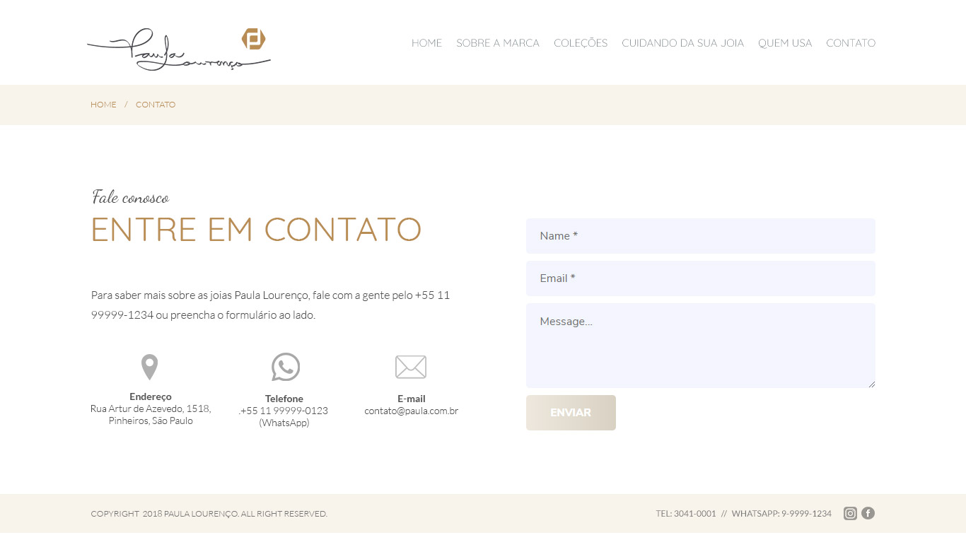This screenshot has width=966, height=535.
Task: Click the WhatsApp phone icon
Action: [285, 367]
